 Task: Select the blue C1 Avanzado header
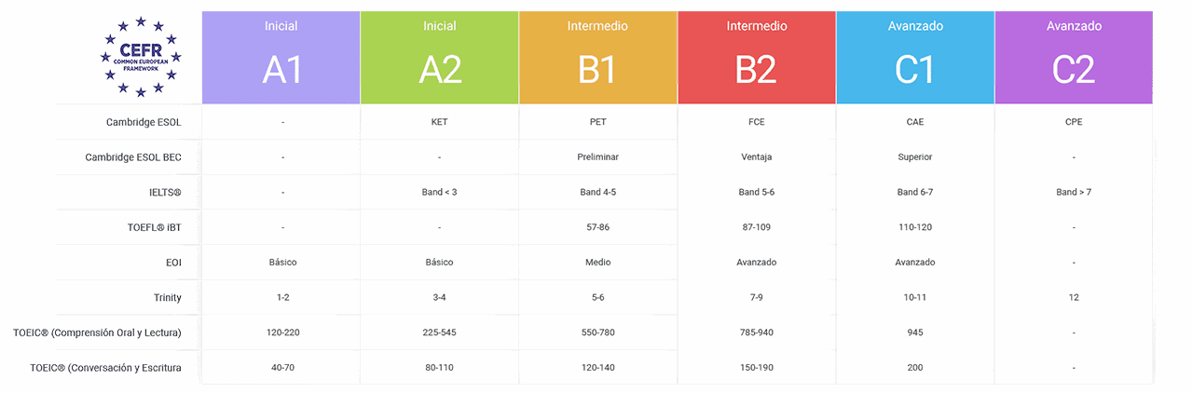click(x=915, y=58)
